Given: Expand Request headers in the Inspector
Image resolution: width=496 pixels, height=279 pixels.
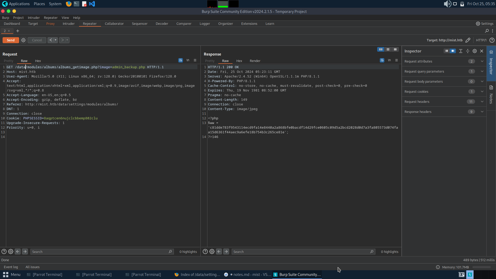Looking at the screenshot, I should point(482,102).
